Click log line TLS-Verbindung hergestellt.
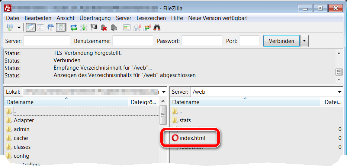 88,53
